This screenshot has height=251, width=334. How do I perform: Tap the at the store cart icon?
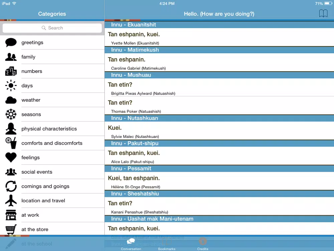point(11,230)
